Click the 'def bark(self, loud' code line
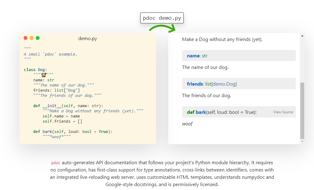Screen dimensions: 314x190 73,131
